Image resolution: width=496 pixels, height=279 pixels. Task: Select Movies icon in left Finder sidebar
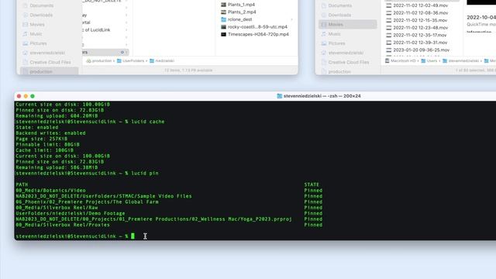tap(26, 25)
